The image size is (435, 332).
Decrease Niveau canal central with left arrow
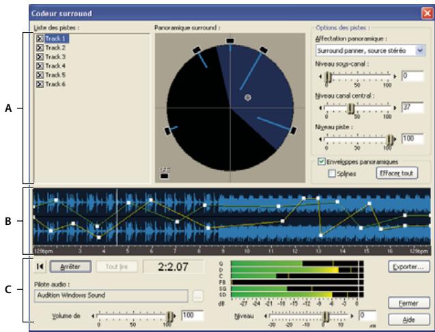321,108
